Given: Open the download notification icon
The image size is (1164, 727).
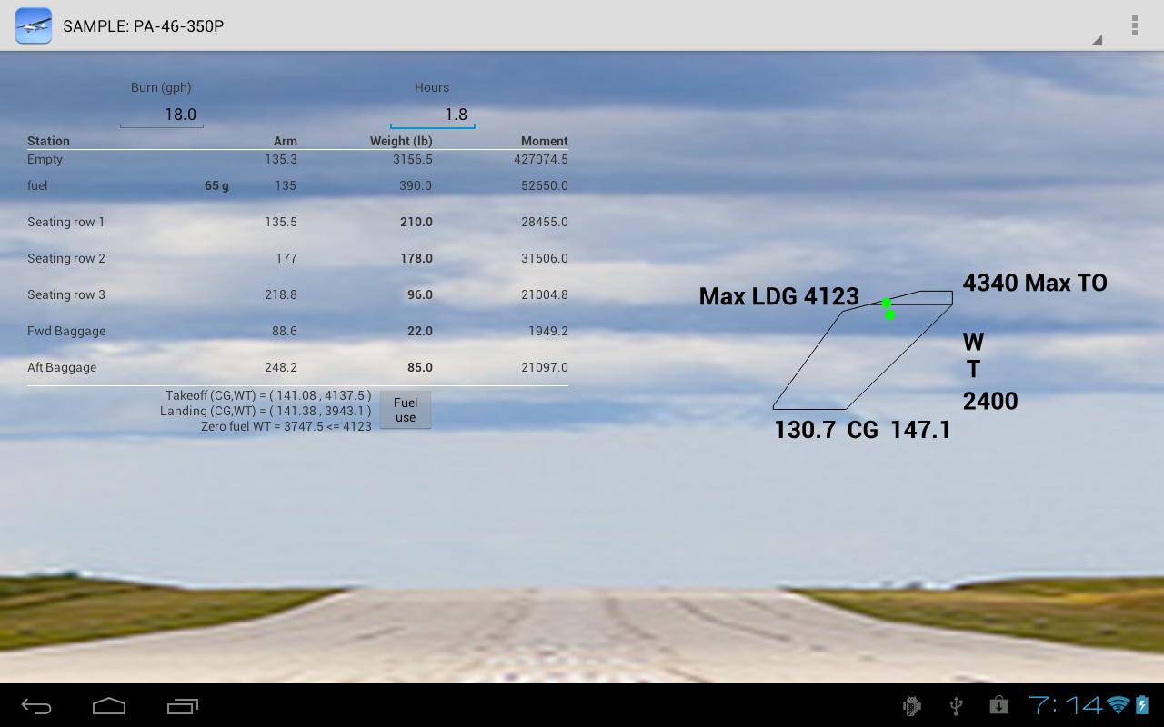Looking at the screenshot, I should tap(998, 704).
